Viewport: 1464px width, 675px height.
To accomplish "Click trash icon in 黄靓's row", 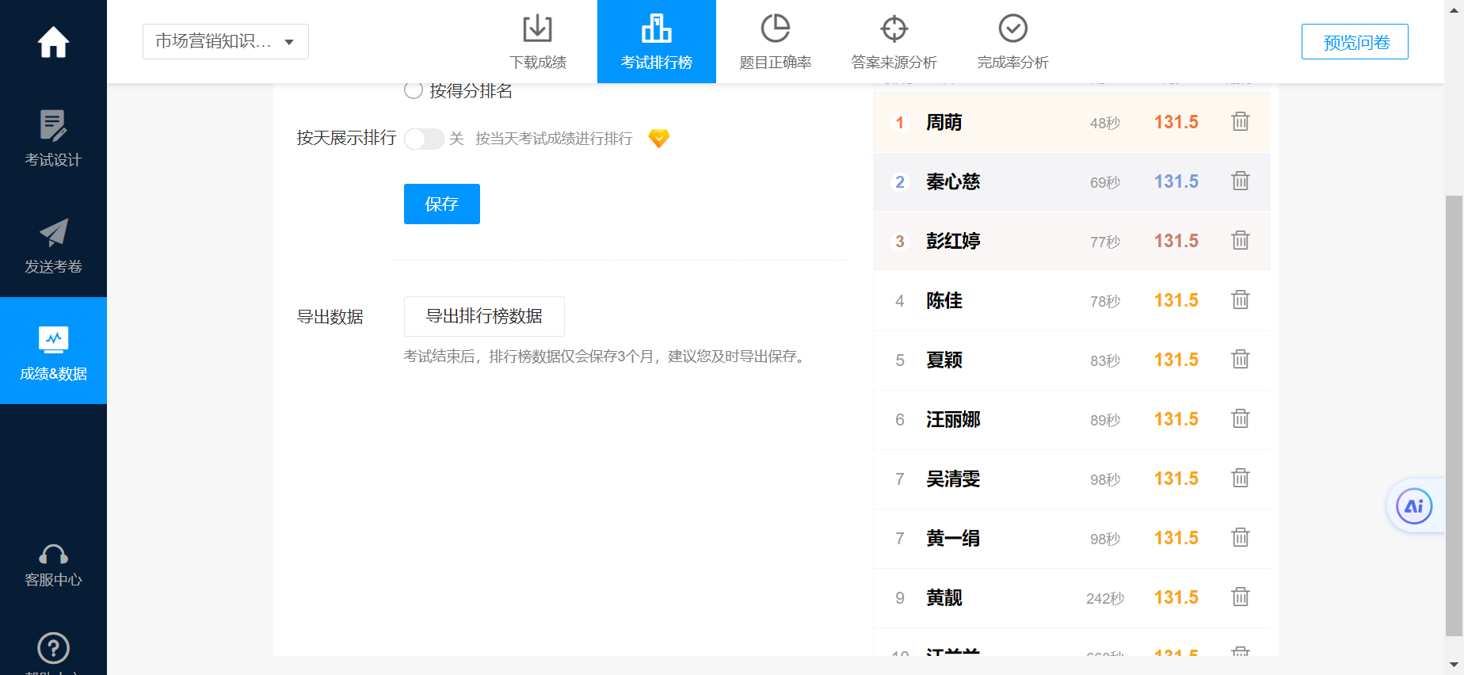I will click(x=1240, y=597).
